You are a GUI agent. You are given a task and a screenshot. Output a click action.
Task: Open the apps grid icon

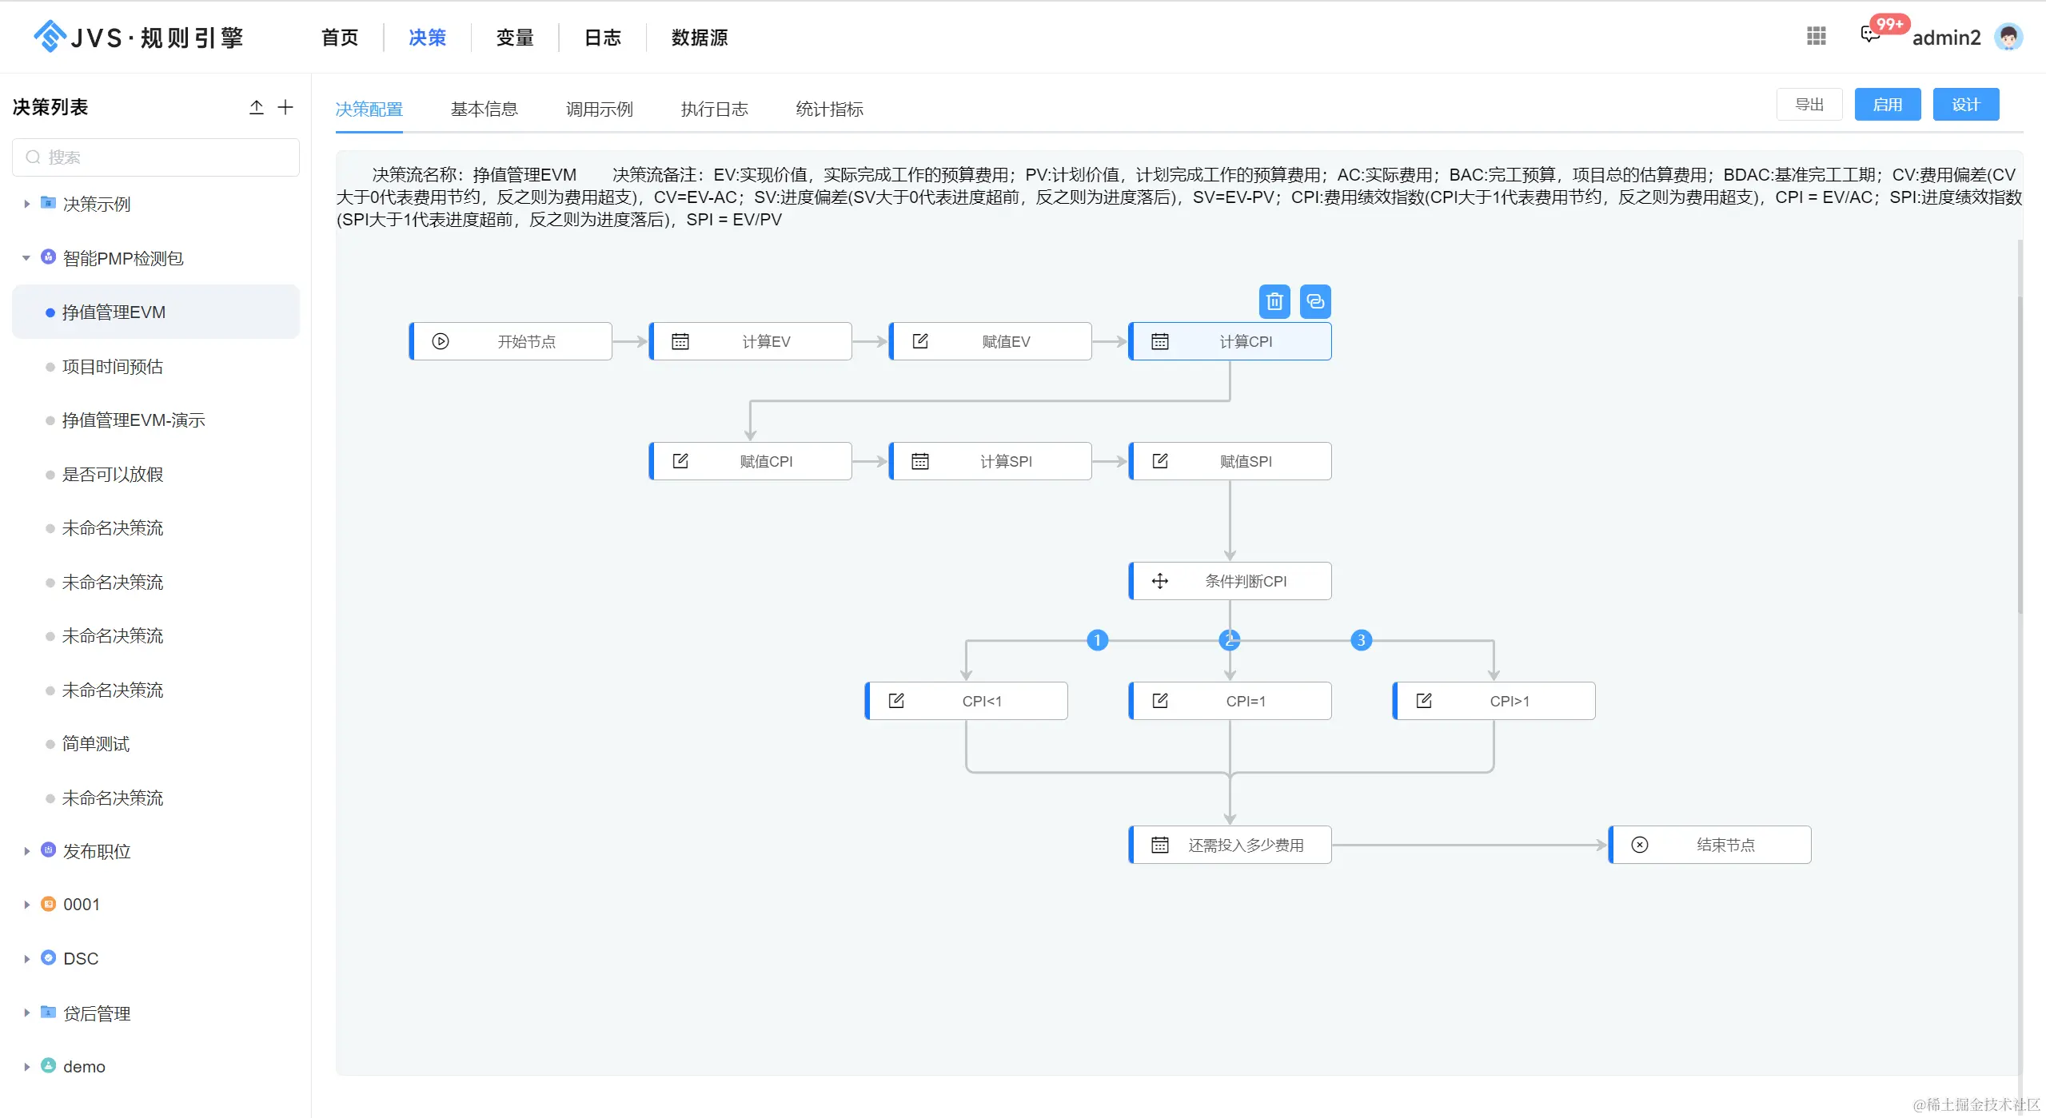click(1816, 36)
